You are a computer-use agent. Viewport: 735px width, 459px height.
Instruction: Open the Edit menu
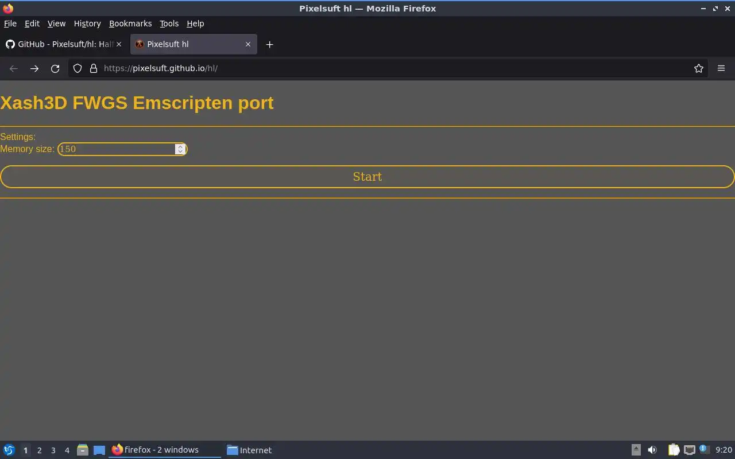click(32, 24)
